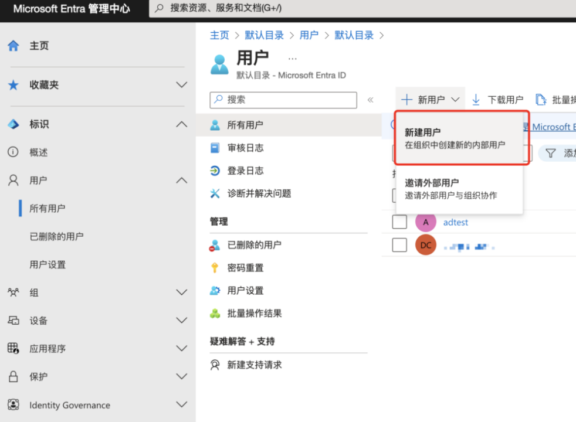Choose 邀请外部用户 from the menu

coord(459,189)
